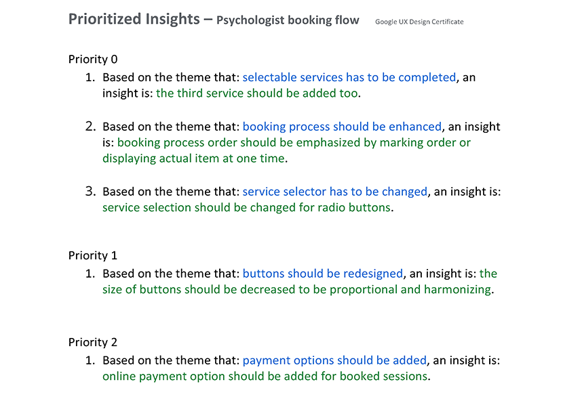The image size is (580, 403).
Task: Click blue text "payment options should be added"
Action: (334, 360)
